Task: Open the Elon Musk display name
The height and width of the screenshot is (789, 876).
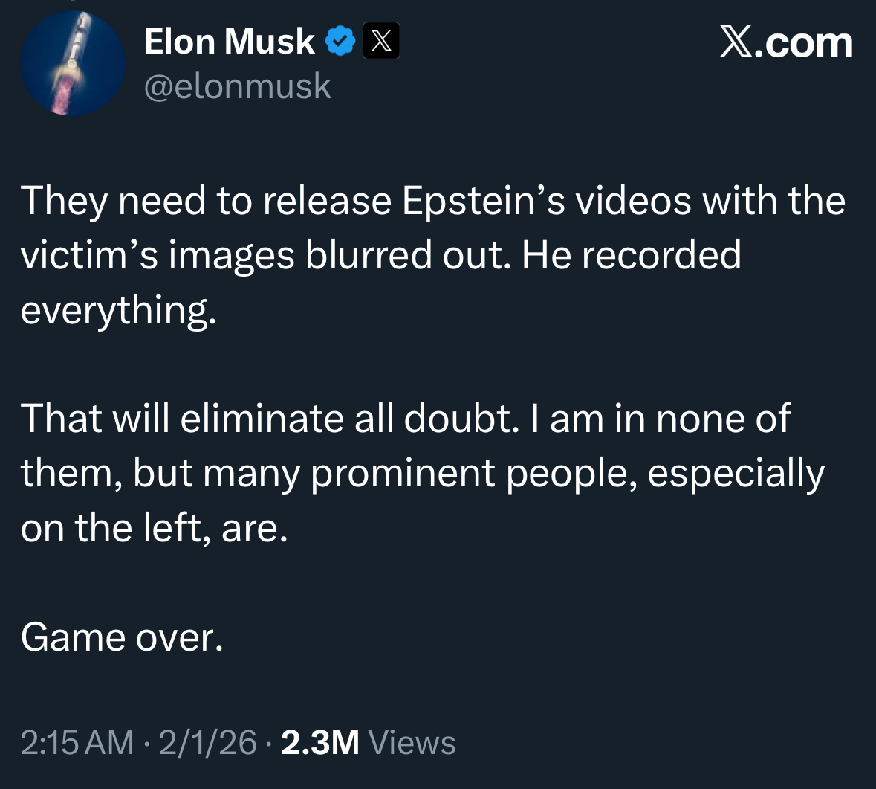Action: point(229,41)
